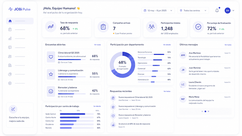Click the AM avatar of Ana Martínez
The image size is (242, 136).
[x=183, y=55]
